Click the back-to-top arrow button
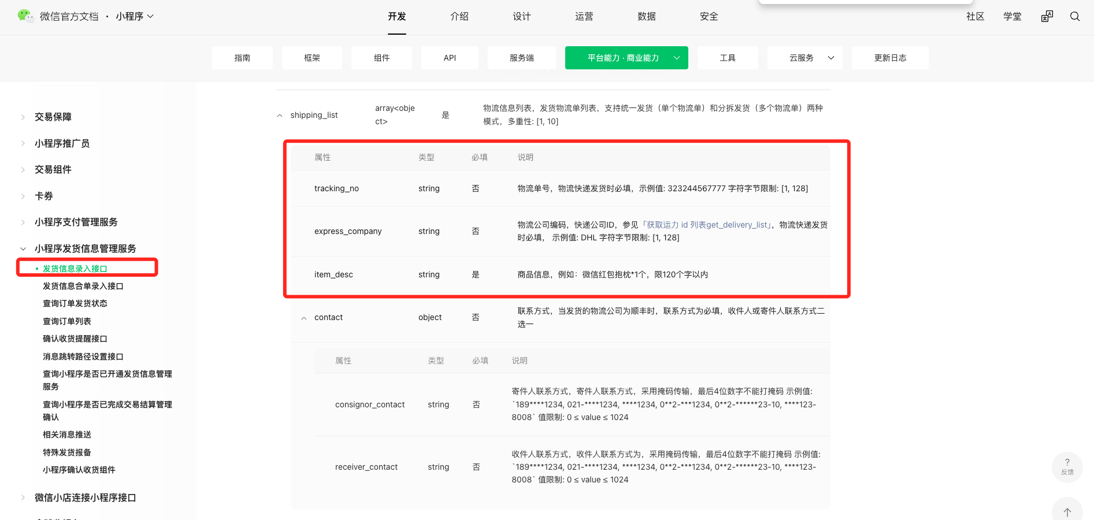 (1067, 511)
